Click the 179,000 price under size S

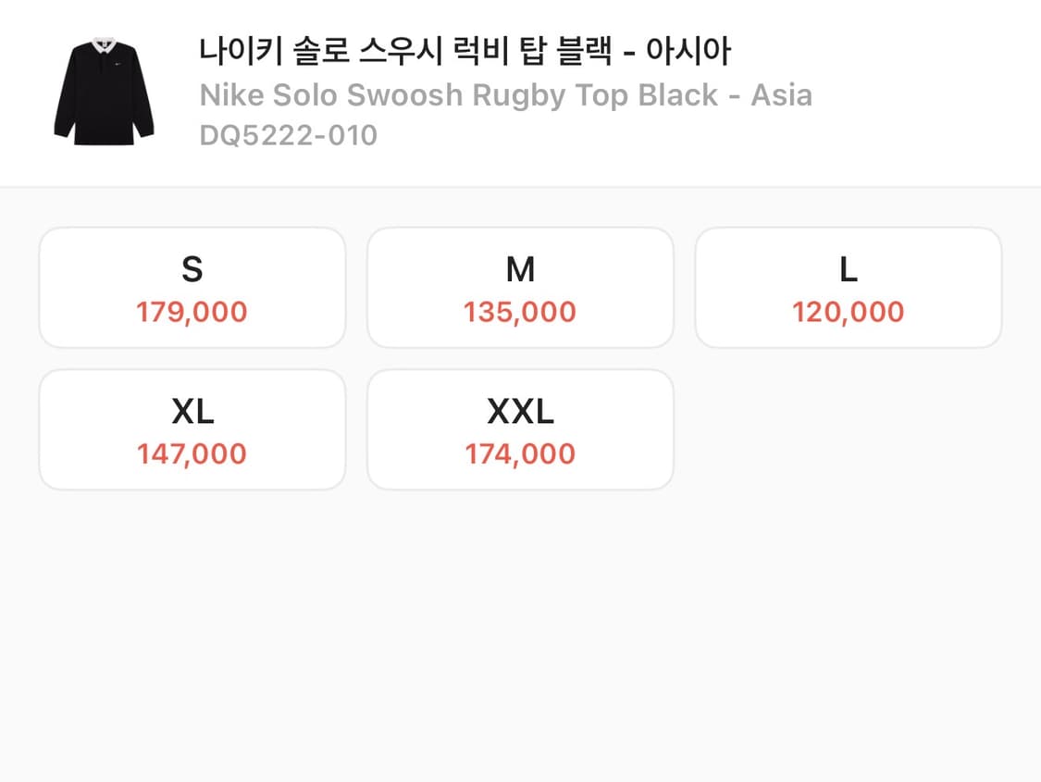tap(192, 312)
